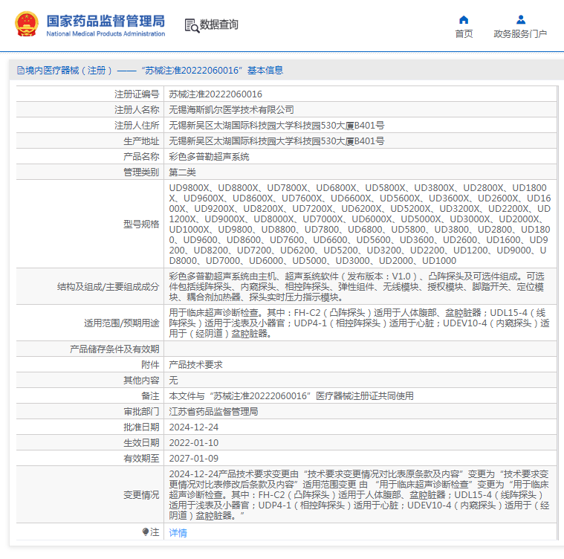
Task: Select the 无锡海斯凯尔医学技术有限公司 registrant name cell
Action: (231, 110)
